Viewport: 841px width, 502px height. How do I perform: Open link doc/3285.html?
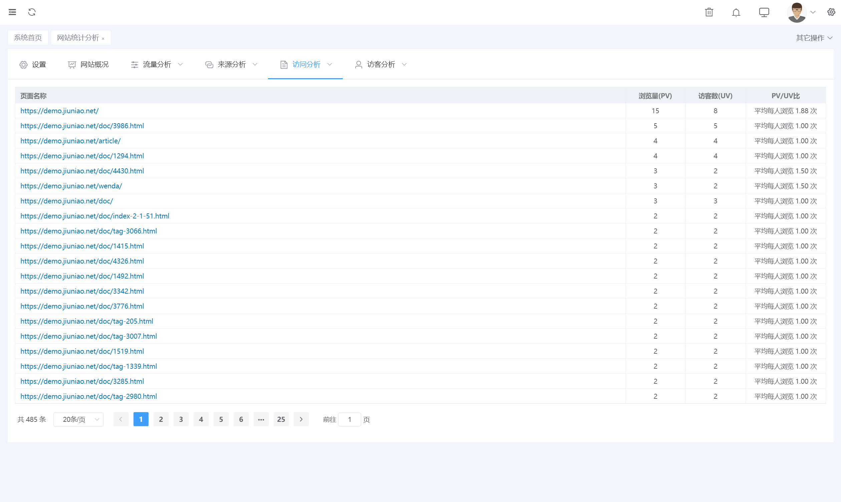tap(82, 381)
